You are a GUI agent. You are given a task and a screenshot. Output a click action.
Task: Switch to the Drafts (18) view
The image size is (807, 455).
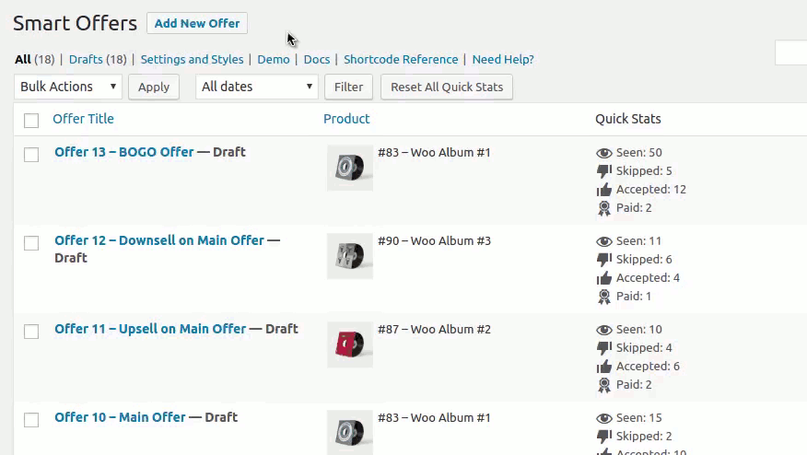[x=98, y=59]
